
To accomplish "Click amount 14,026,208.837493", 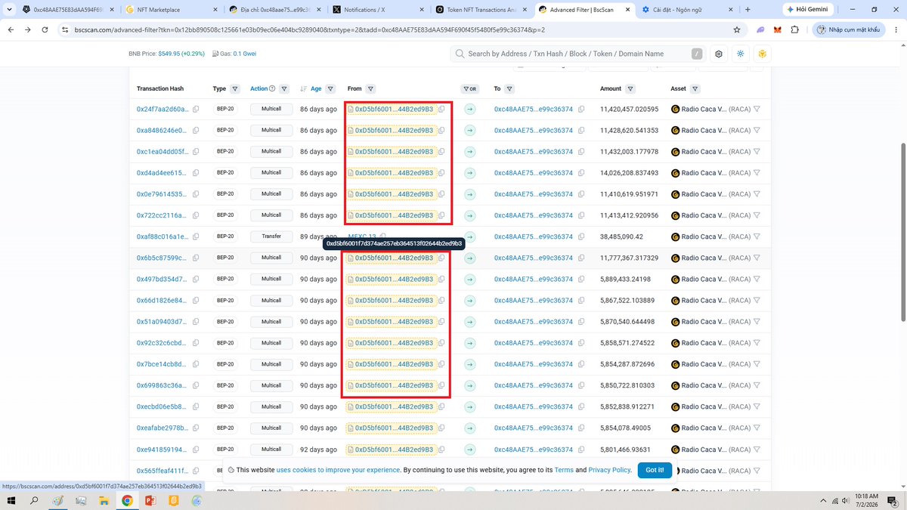I will point(629,173).
